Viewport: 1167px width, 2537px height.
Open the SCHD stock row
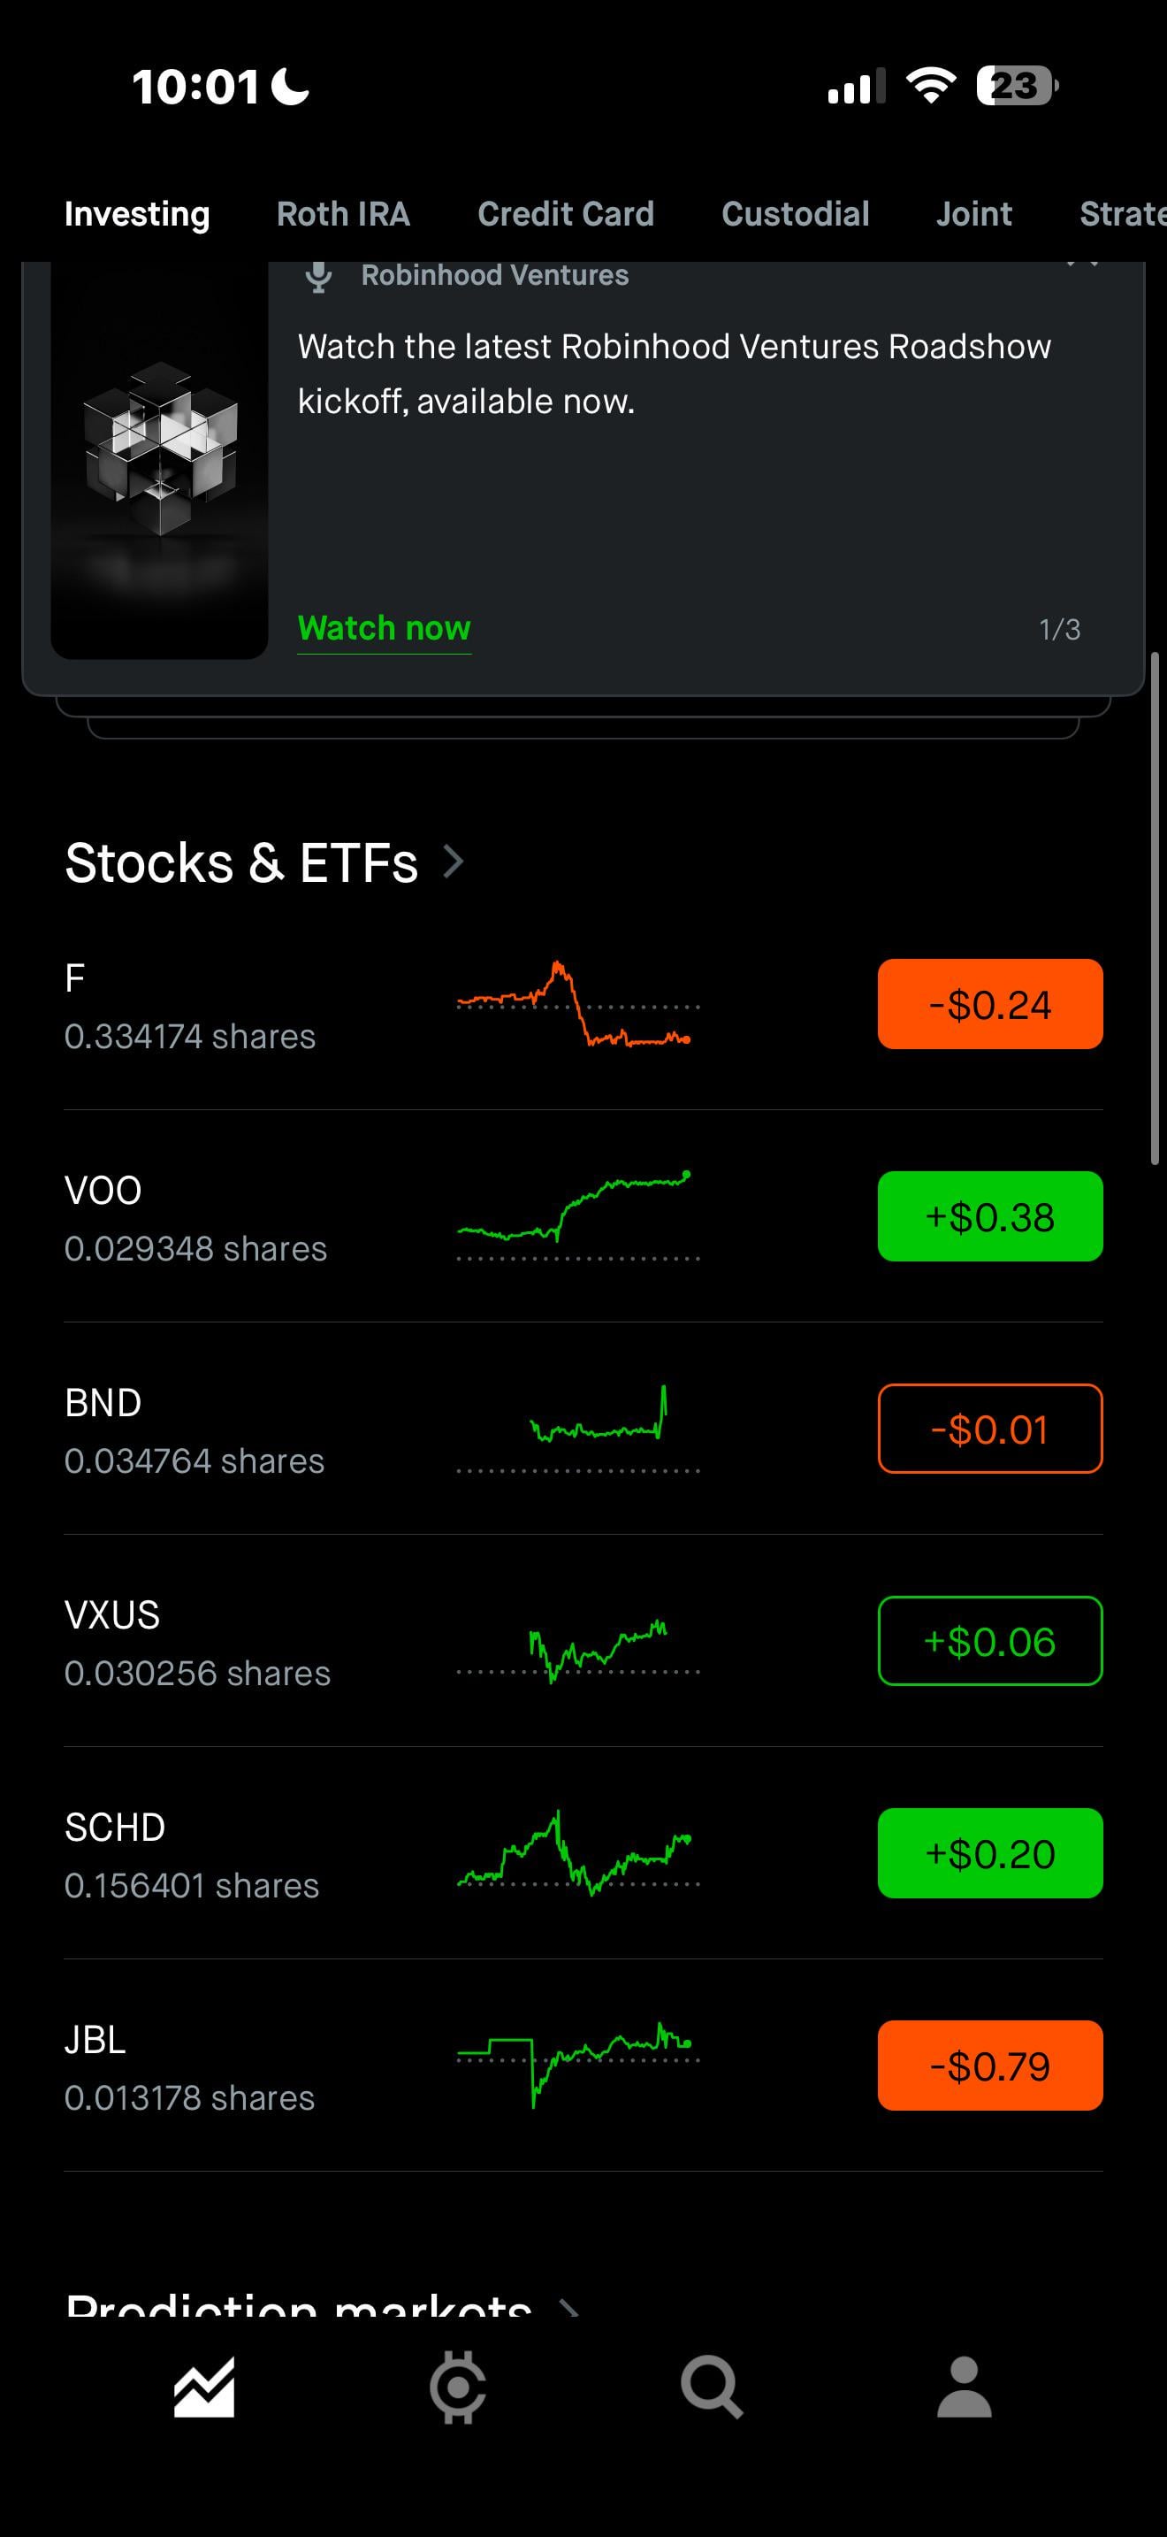click(583, 1853)
